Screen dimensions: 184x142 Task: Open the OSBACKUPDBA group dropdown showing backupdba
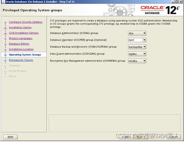click(x=137, y=47)
